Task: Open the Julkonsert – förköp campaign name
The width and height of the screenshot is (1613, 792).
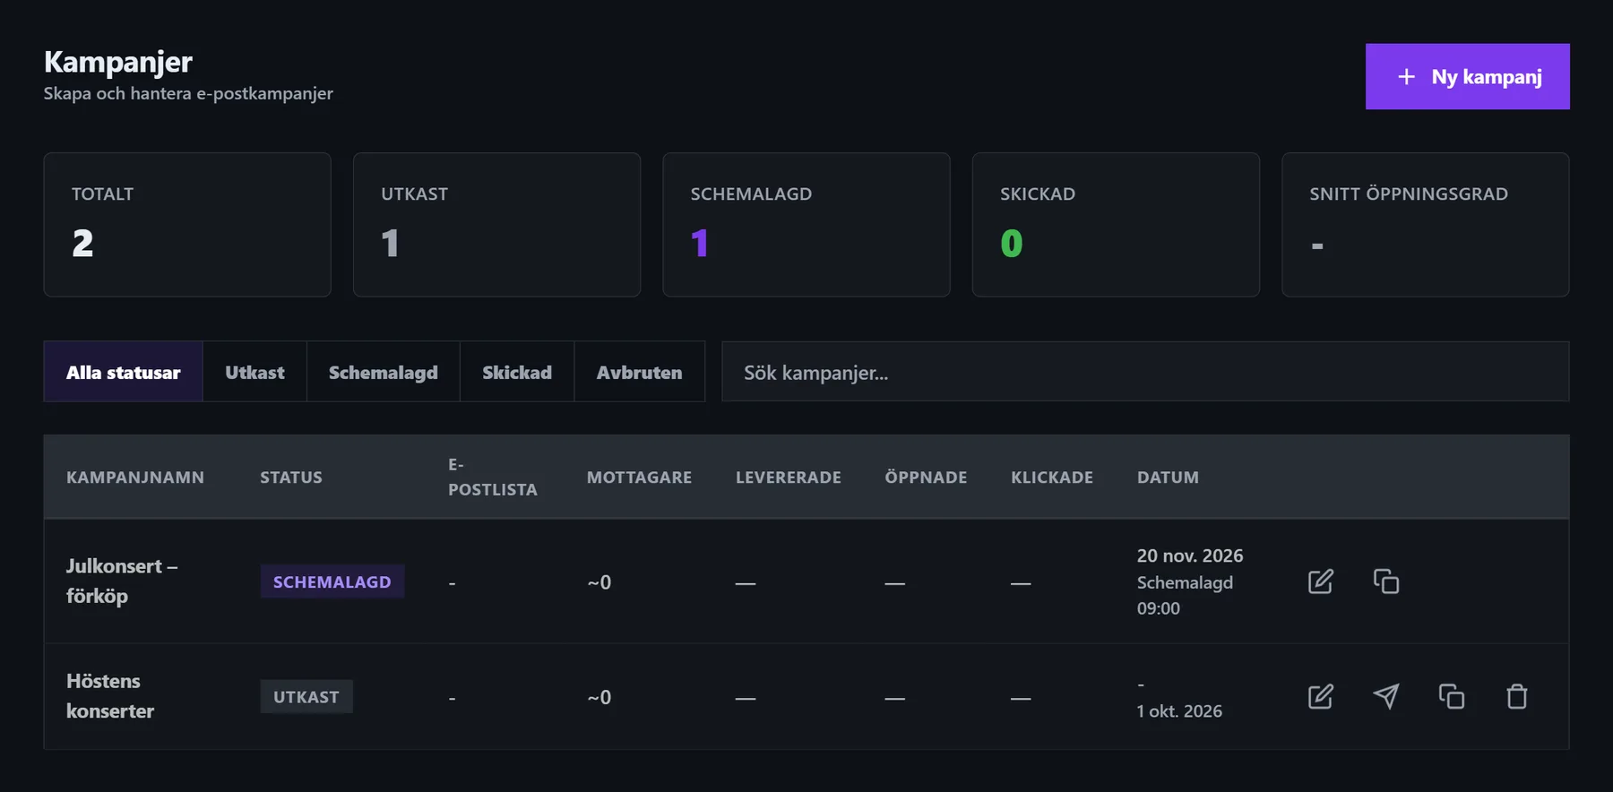Action: [x=122, y=581]
